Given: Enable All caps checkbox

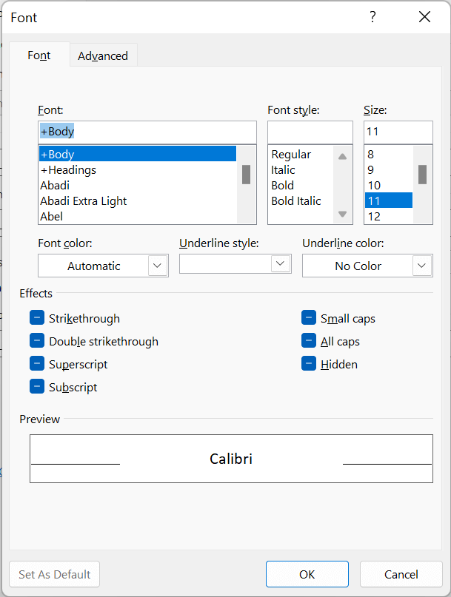Looking at the screenshot, I should pos(309,341).
